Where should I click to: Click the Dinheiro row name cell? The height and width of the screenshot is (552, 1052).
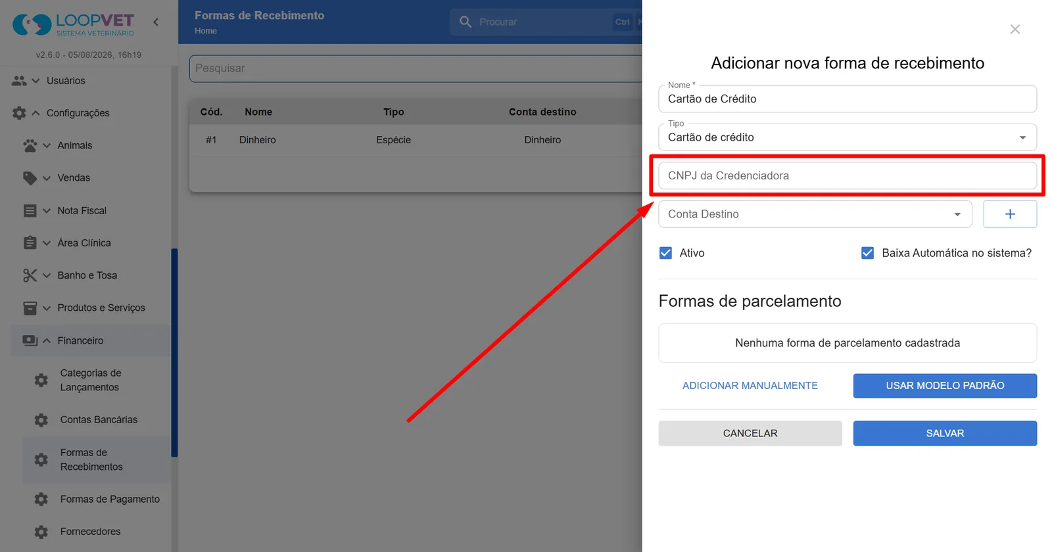pos(258,140)
